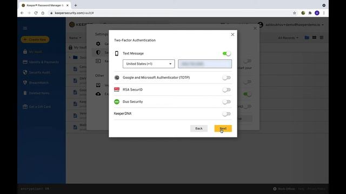This screenshot has height=194, width=346.
Task: Enable the KeeperDNA toggle
Action: click(x=227, y=114)
